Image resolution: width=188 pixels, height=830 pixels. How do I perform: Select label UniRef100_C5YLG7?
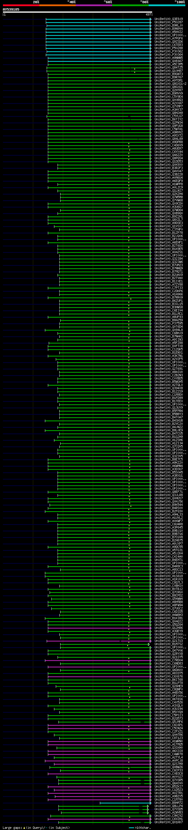click(x=168, y=116)
